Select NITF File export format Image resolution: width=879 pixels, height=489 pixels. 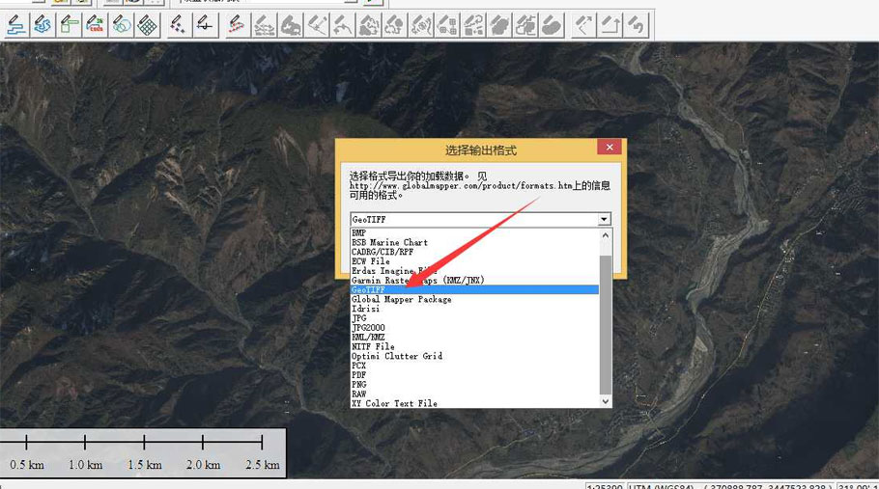tap(474, 347)
